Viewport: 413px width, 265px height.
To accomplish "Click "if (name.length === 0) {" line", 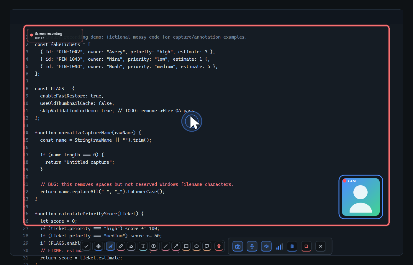I will point(72,155).
